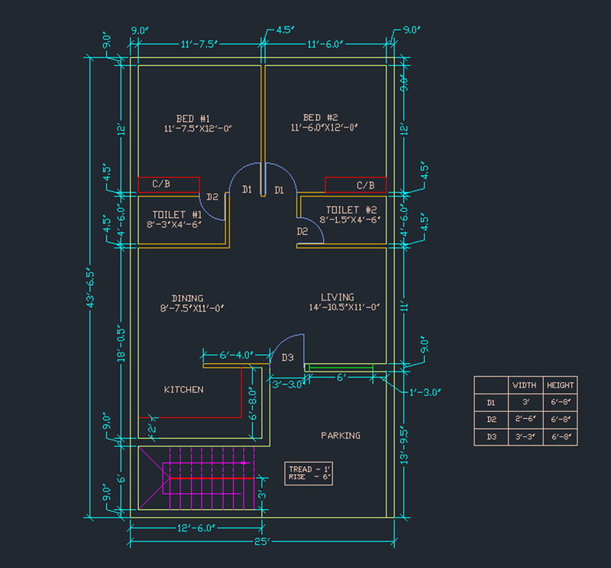Select the 13'-9.5" vertical dimension text
The width and height of the screenshot is (611, 568).
pyautogui.click(x=404, y=445)
